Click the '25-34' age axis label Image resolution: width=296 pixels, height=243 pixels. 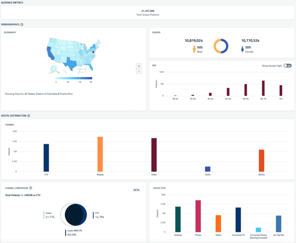(x=193, y=99)
